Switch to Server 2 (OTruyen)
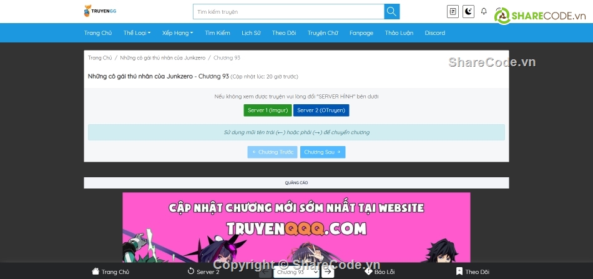 (x=321, y=110)
